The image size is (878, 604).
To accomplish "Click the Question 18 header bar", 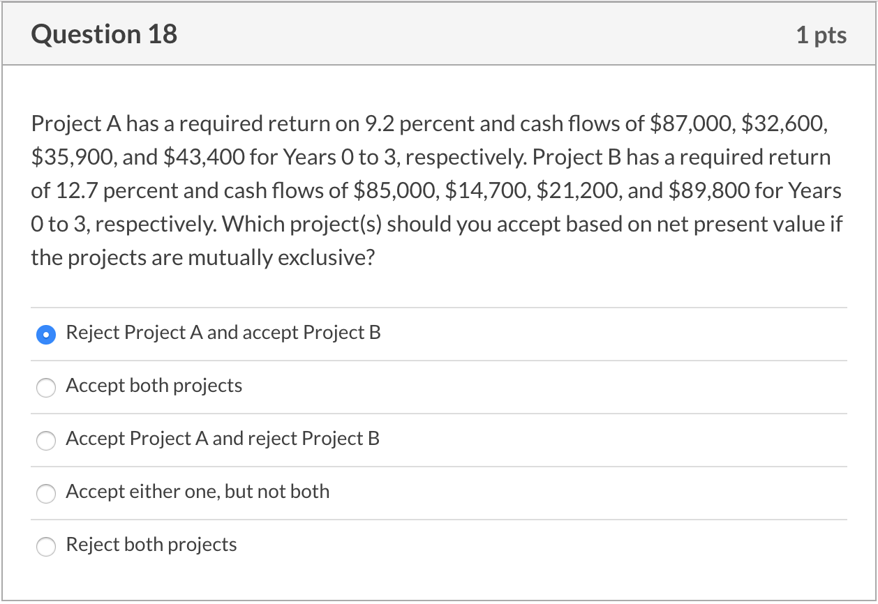I will [438, 33].
